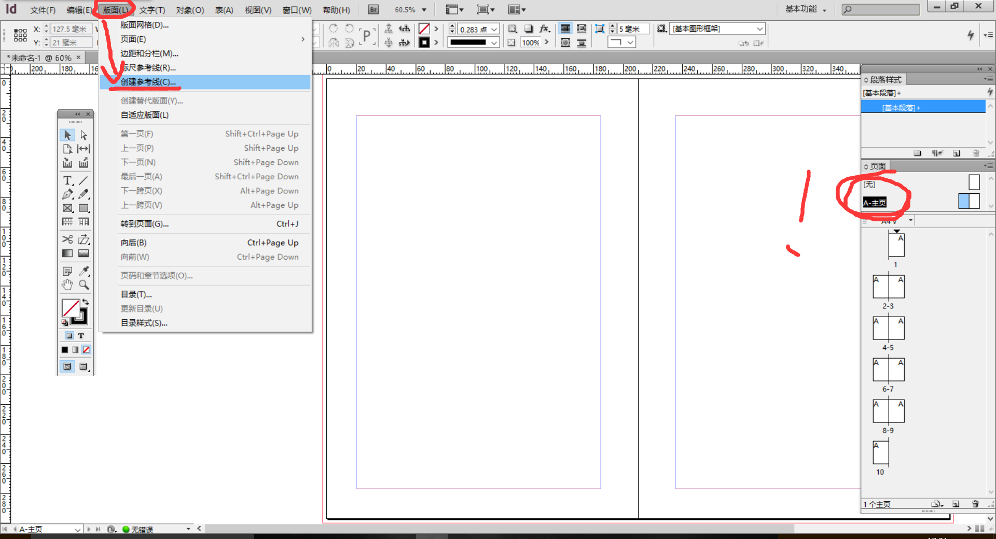Choose 边距和分栏(M)... menu item

tap(205, 53)
